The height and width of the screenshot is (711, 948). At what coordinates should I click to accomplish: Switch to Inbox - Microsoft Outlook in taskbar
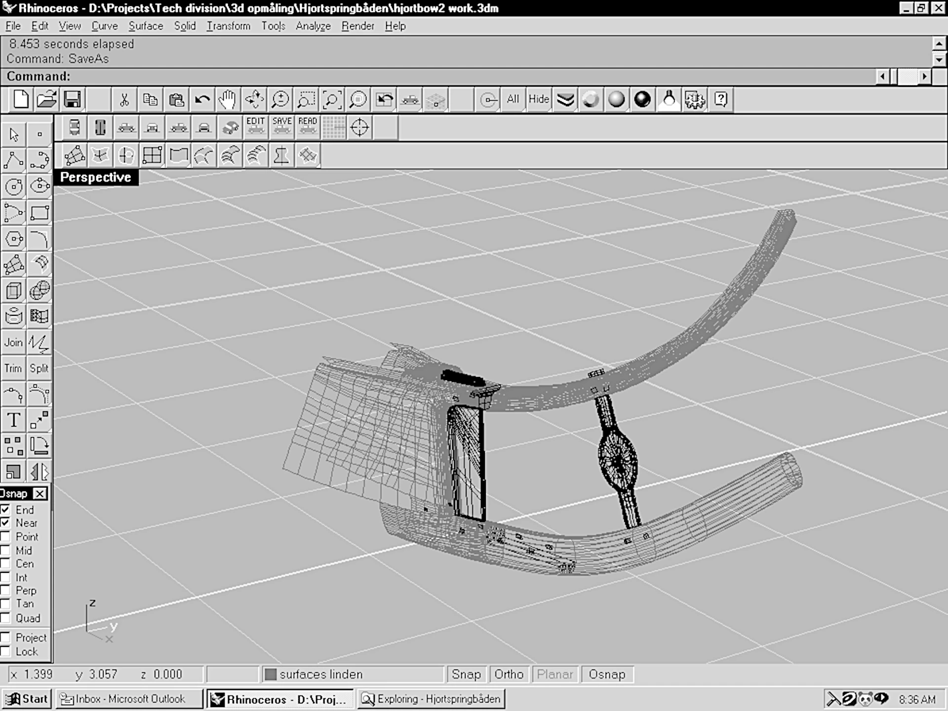point(129,699)
